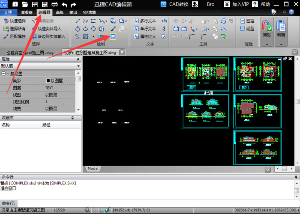Toggle the grid dots icon in status bar

coord(94,210)
